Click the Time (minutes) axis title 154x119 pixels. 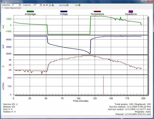[81, 101]
